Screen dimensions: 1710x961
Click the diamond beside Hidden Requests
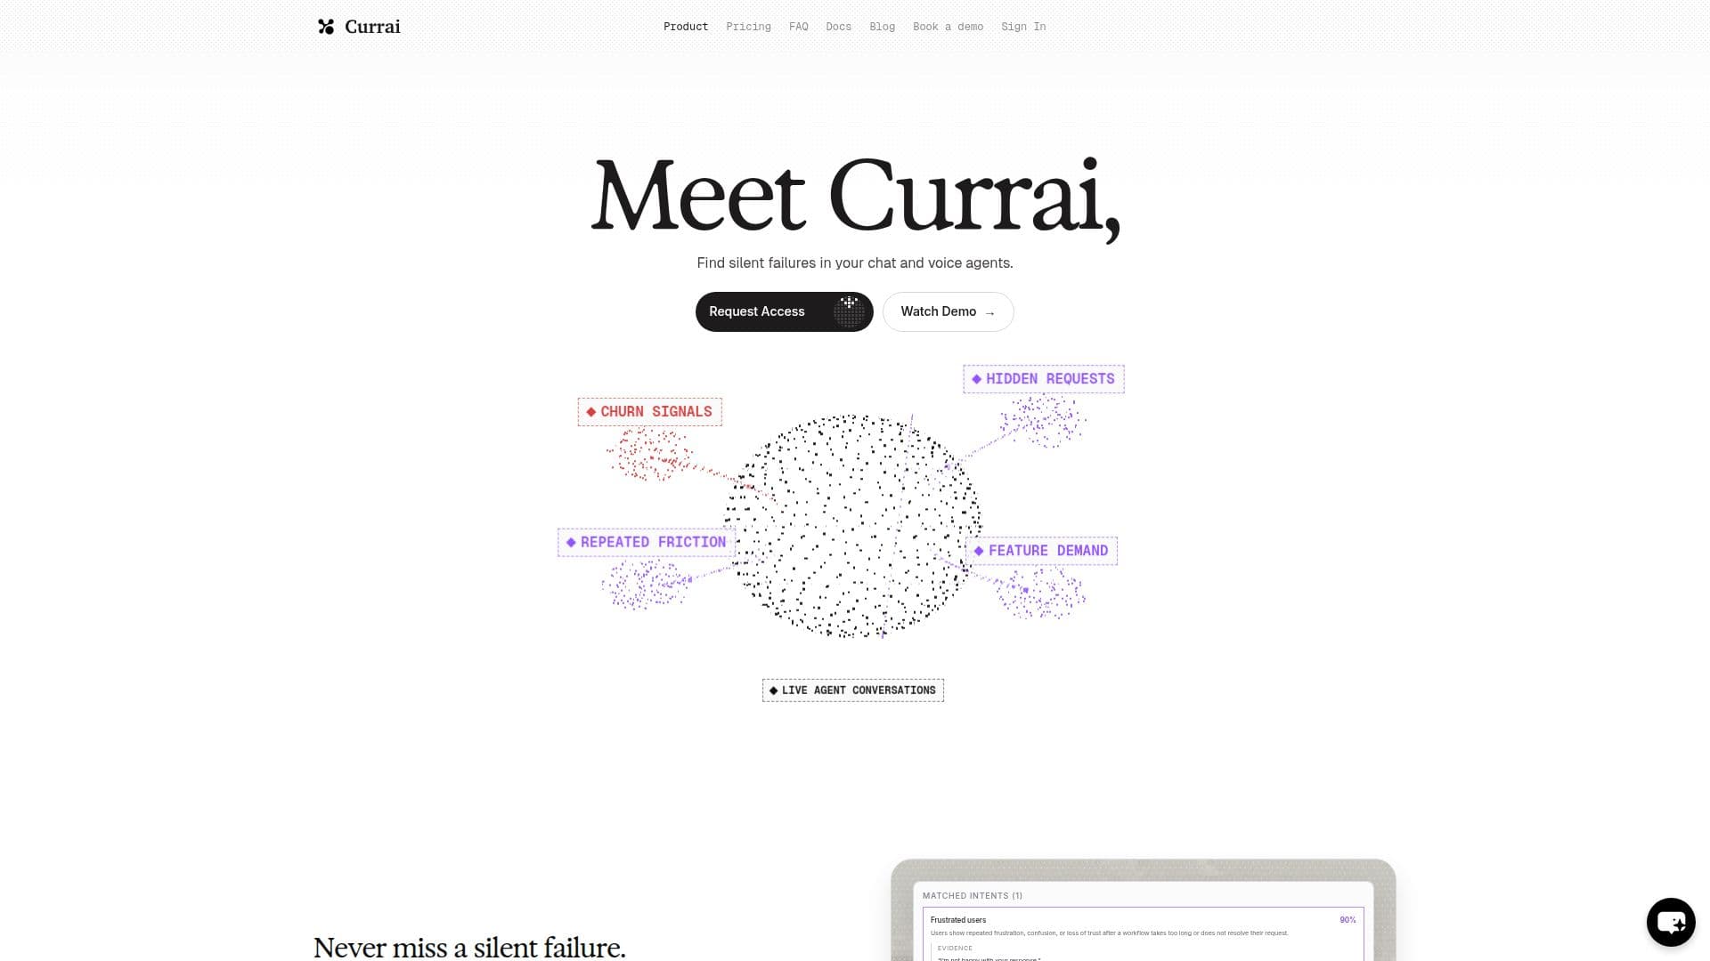pos(977,379)
